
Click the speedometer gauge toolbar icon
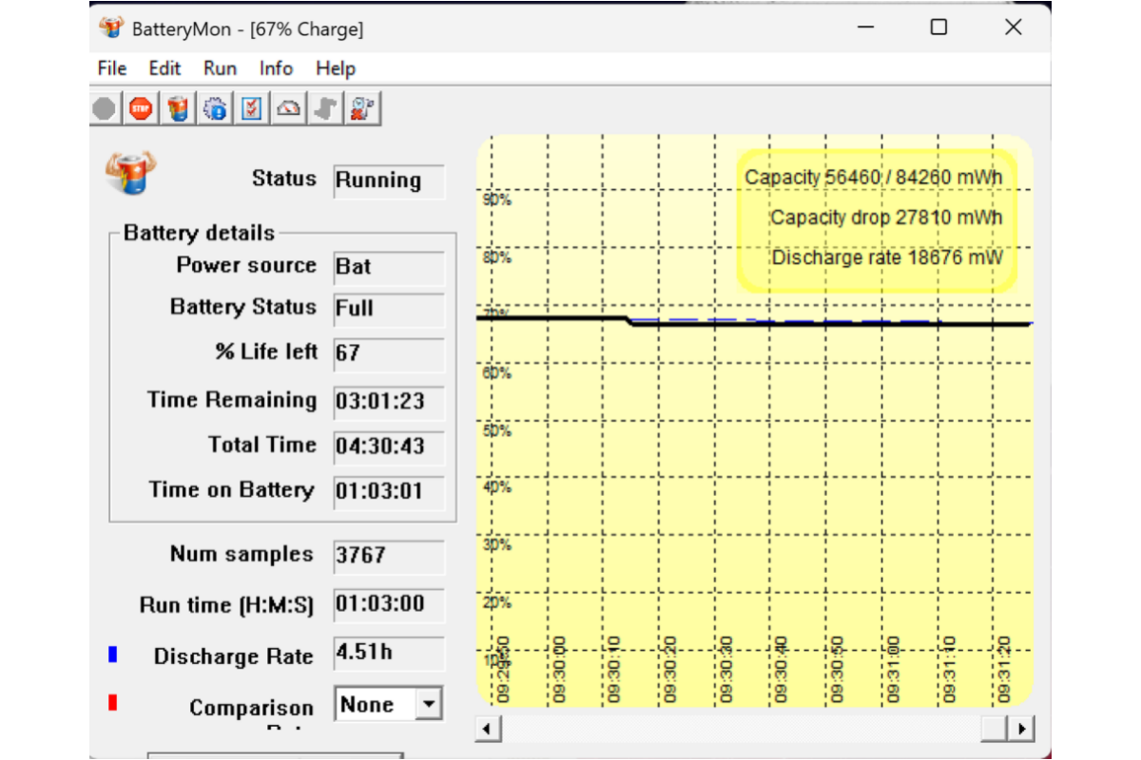click(288, 109)
